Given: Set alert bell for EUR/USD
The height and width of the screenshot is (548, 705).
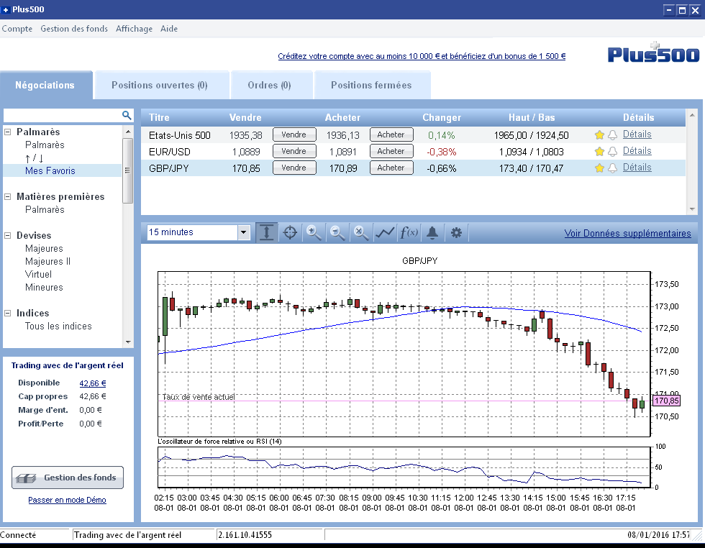Looking at the screenshot, I should (x=612, y=152).
